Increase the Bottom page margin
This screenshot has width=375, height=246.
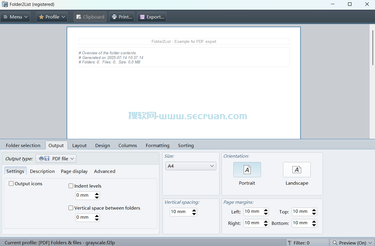click(x=314, y=222)
